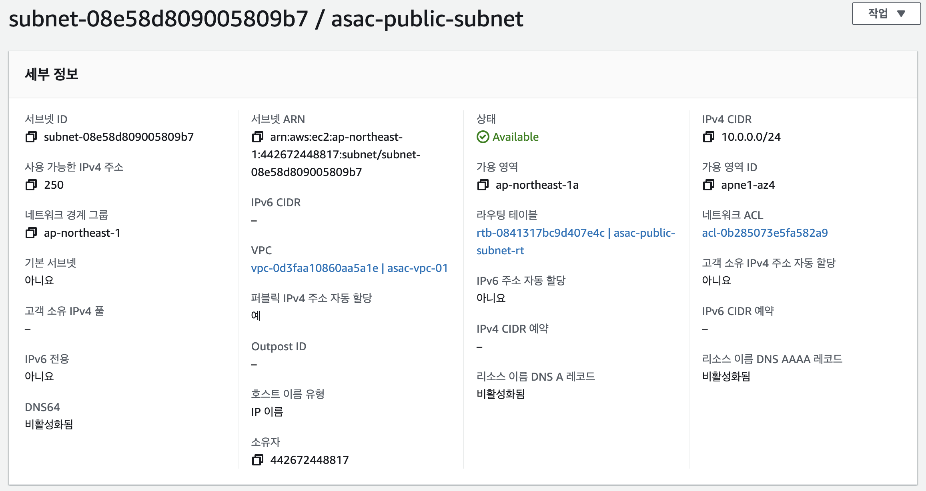Screen dimensions: 926x491
Task: Copy the subnet ARN
Action: [x=258, y=137]
